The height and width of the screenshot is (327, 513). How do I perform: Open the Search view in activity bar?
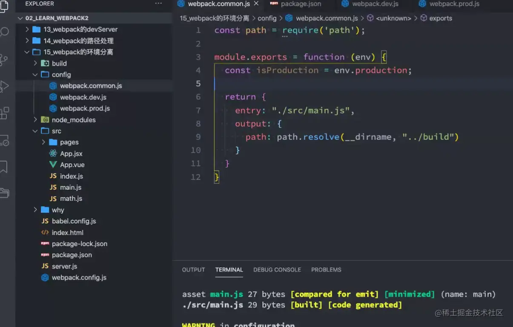pos(4,32)
